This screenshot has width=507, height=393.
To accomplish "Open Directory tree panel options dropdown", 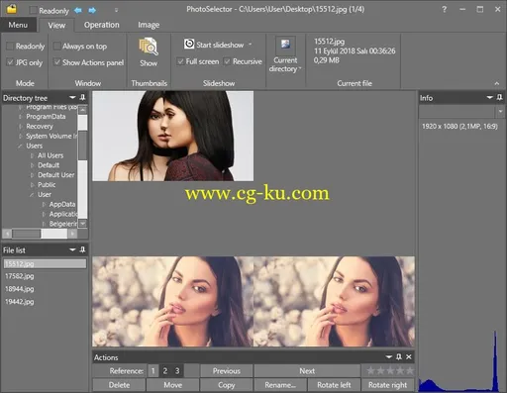I will [72, 97].
